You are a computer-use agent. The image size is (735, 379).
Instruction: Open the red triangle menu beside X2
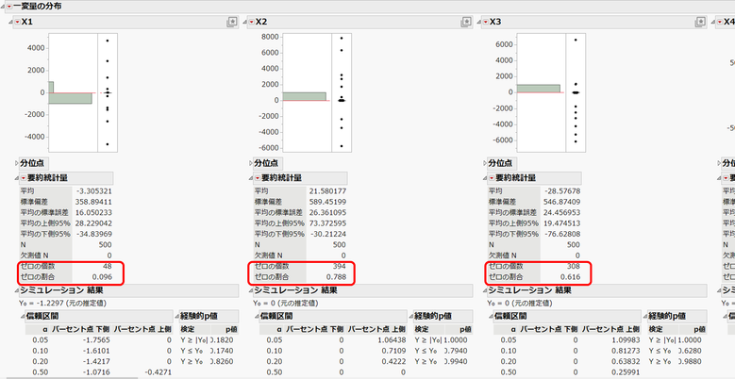coord(251,22)
